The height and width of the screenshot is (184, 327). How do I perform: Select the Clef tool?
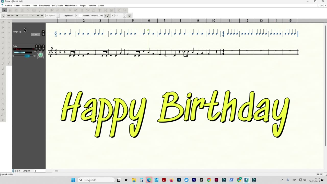pyautogui.click(x=28, y=10)
